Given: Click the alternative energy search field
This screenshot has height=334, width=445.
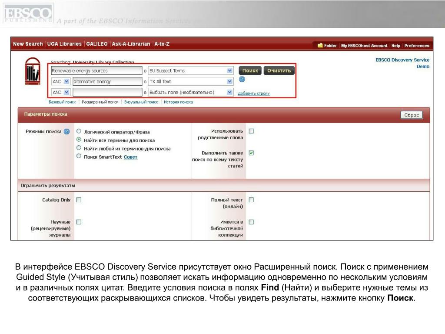Looking at the screenshot, I should pos(107,81).
